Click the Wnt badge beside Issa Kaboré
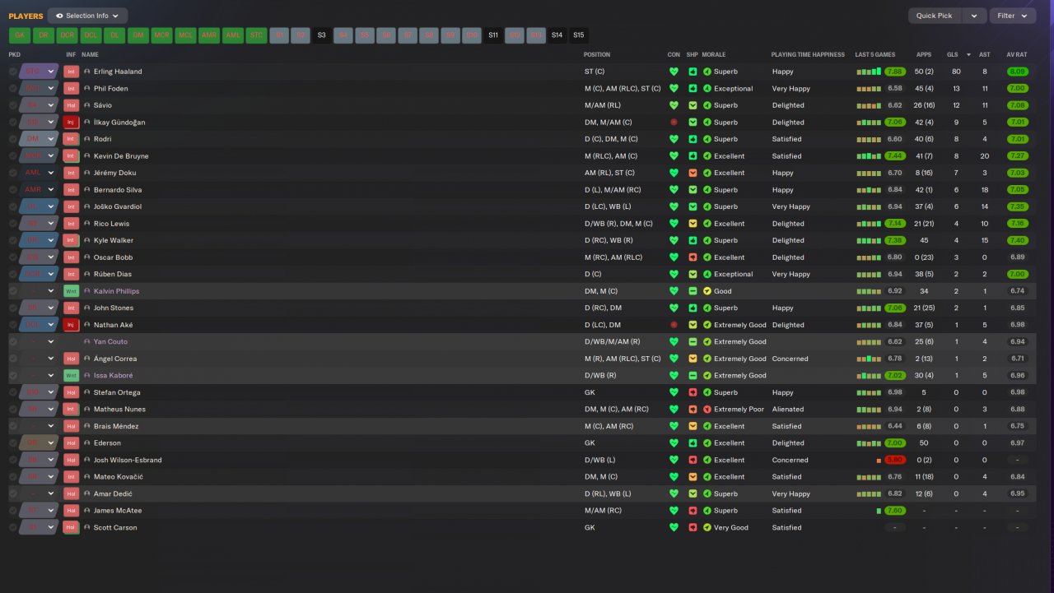 point(72,376)
